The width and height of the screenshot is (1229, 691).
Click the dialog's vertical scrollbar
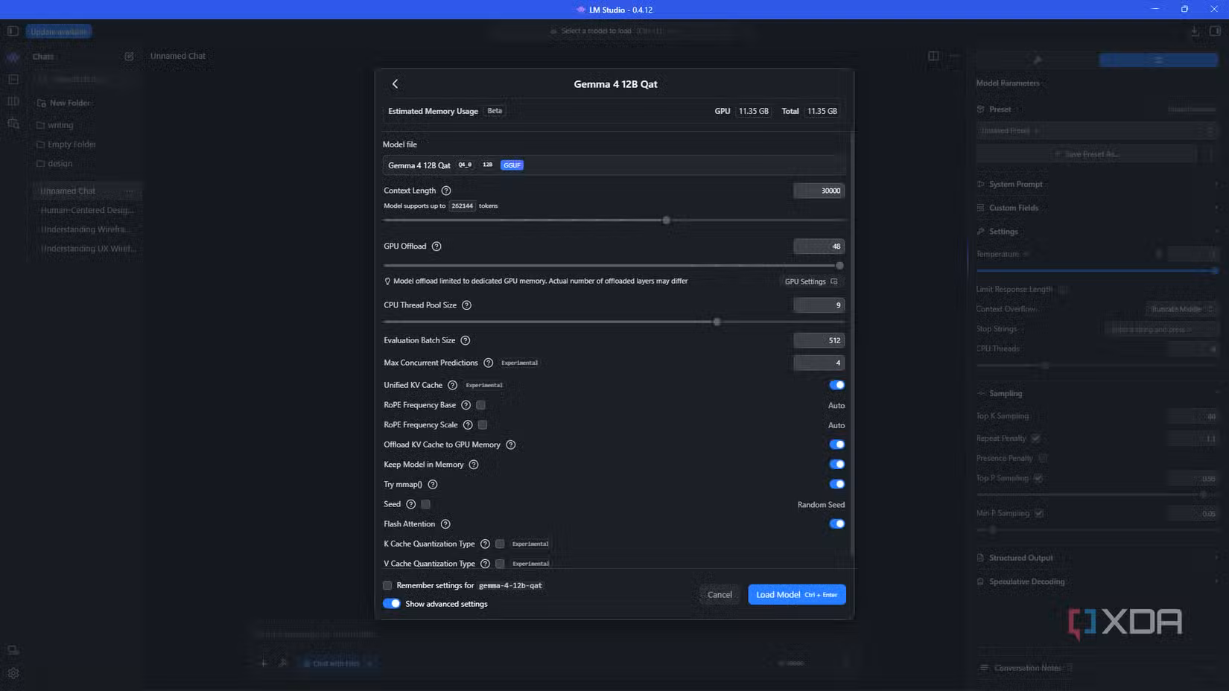851,344
